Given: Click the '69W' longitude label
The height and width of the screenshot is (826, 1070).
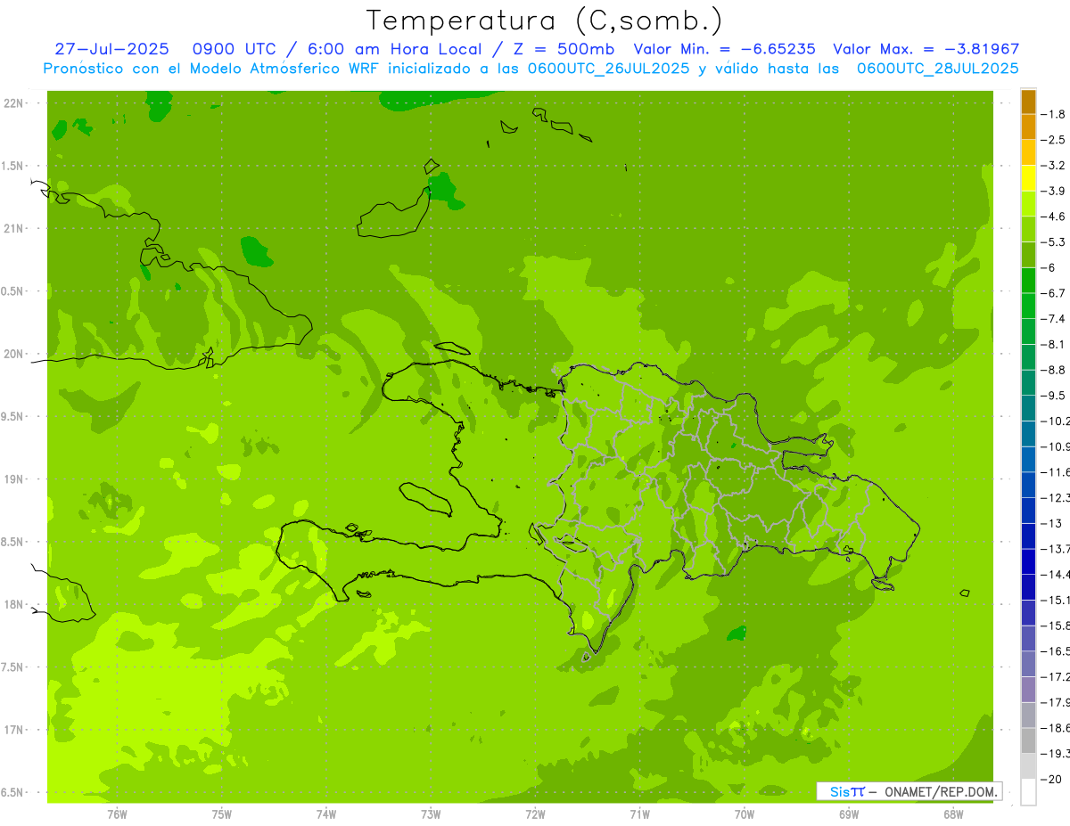Looking at the screenshot, I should (x=849, y=814).
